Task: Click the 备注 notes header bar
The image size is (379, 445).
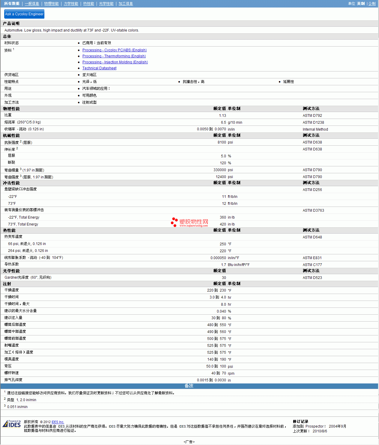Action: (x=189, y=386)
